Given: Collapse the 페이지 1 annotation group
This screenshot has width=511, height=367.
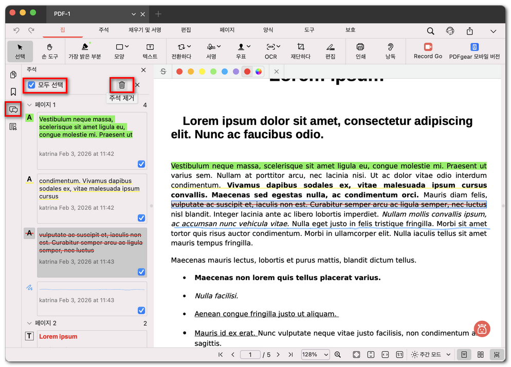Looking at the screenshot, I should [29, 105].
